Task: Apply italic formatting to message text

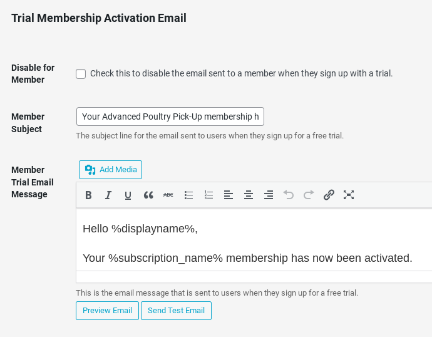Action: [108, 195]
